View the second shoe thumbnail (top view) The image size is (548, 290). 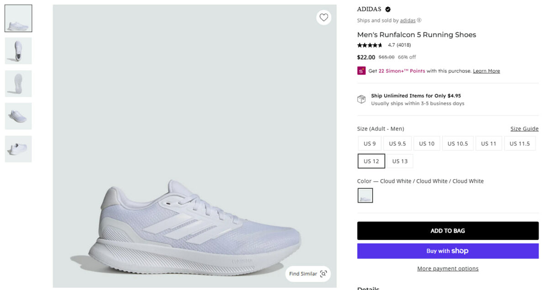(x=18, y=51)
